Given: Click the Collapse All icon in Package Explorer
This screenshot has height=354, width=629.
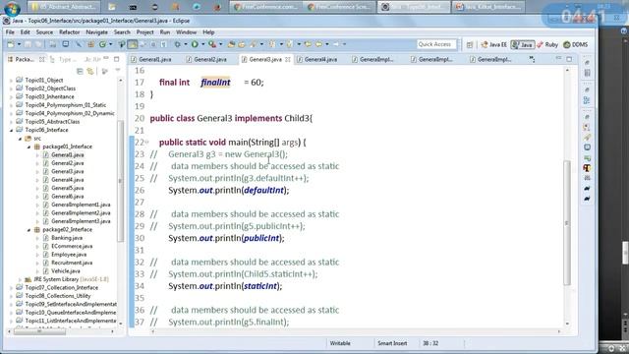Looking at the screenshot, I should (x=80, y=71).
